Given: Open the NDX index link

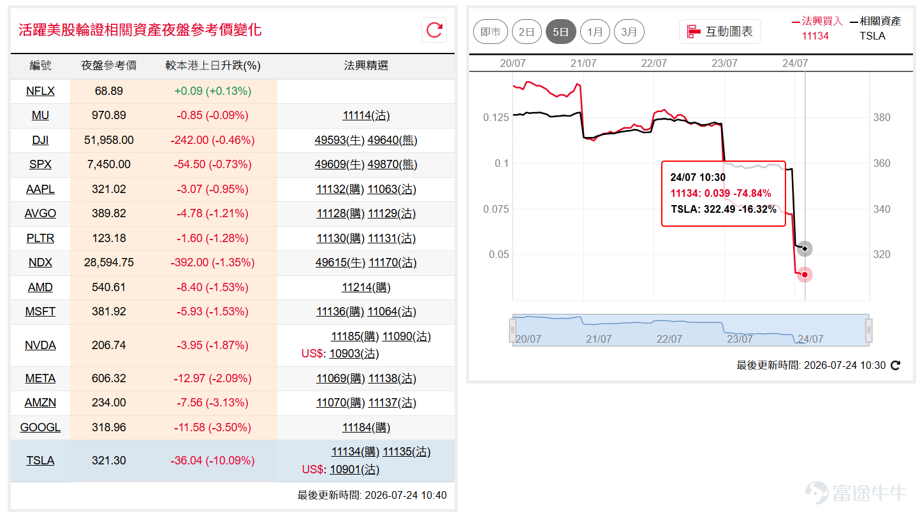Looking at the screenshot, I should [x=40, y=262].
